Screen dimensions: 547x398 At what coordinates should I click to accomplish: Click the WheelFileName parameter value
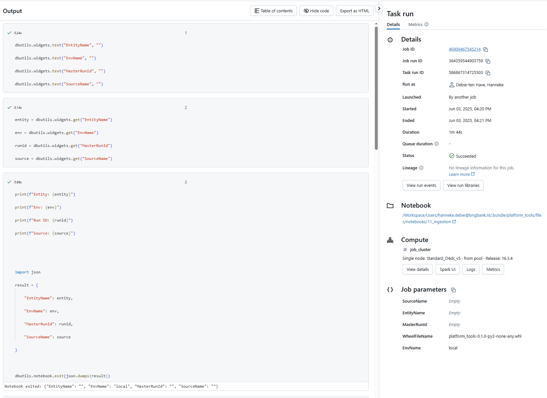485,336
